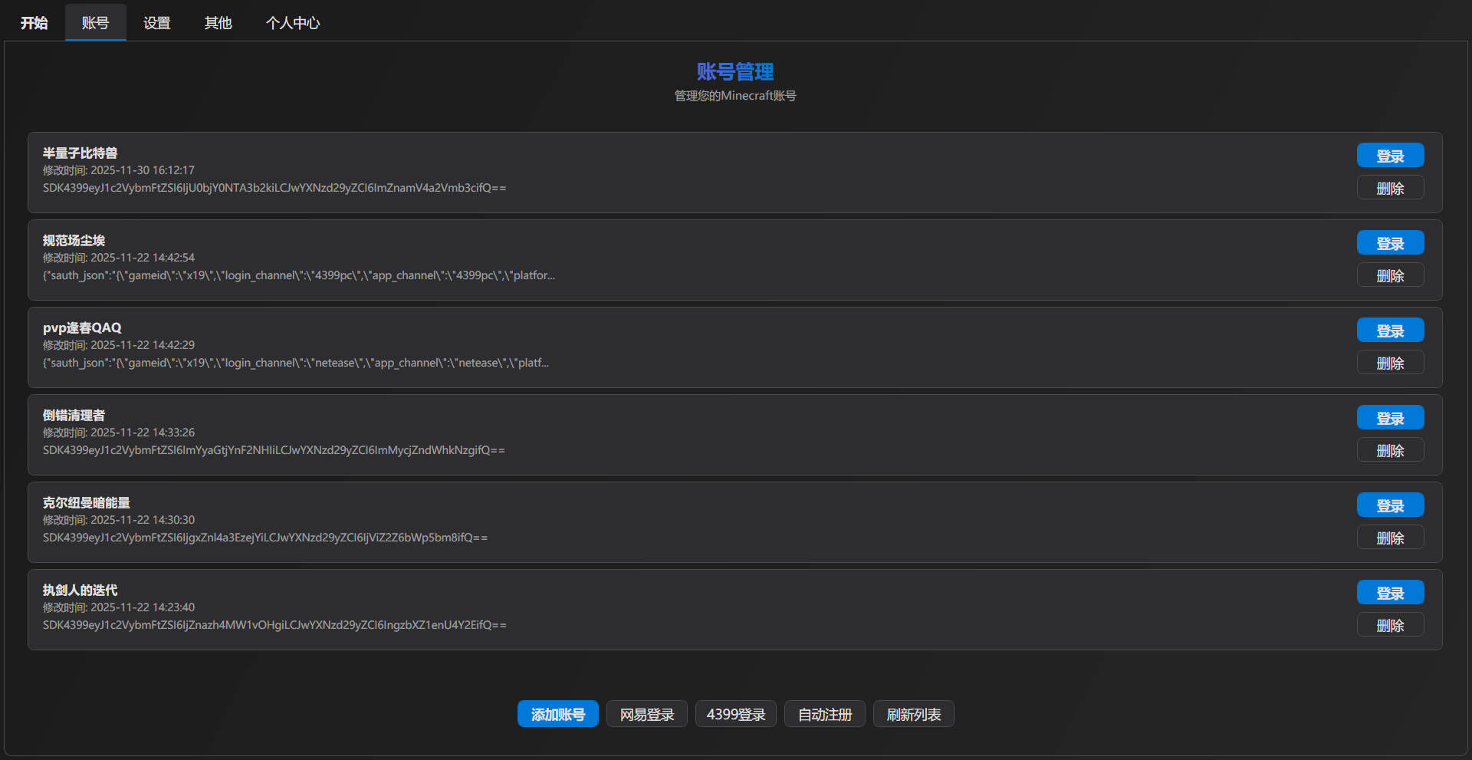
Task: Open 网易登录 login option
Action: tap(646, 714)
